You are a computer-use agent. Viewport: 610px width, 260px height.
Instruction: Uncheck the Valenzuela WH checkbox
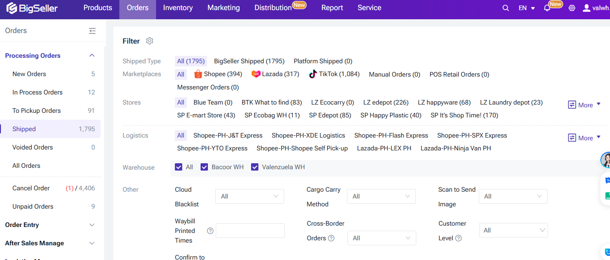(x=255, y=167)
